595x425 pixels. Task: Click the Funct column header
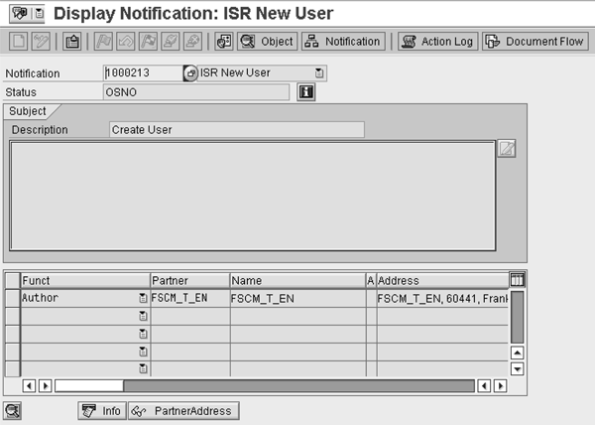[x=85, y=281]
